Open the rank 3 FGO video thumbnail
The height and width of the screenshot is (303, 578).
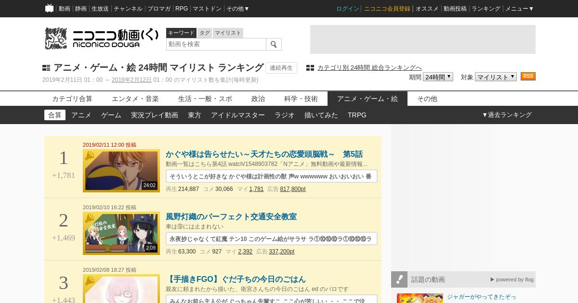click(121, 289)
